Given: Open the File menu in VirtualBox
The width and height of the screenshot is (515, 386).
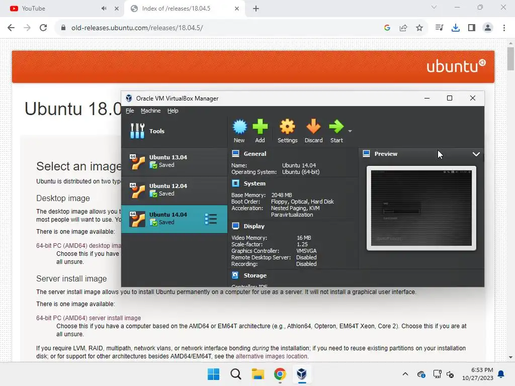Looking at the screenshot, I should 130,111.
